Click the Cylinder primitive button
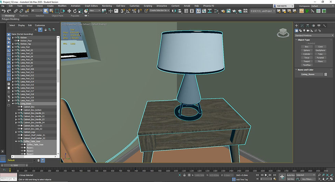Viewport: 335px width, 182px height. pyautogui.click(x=307, y=54)
